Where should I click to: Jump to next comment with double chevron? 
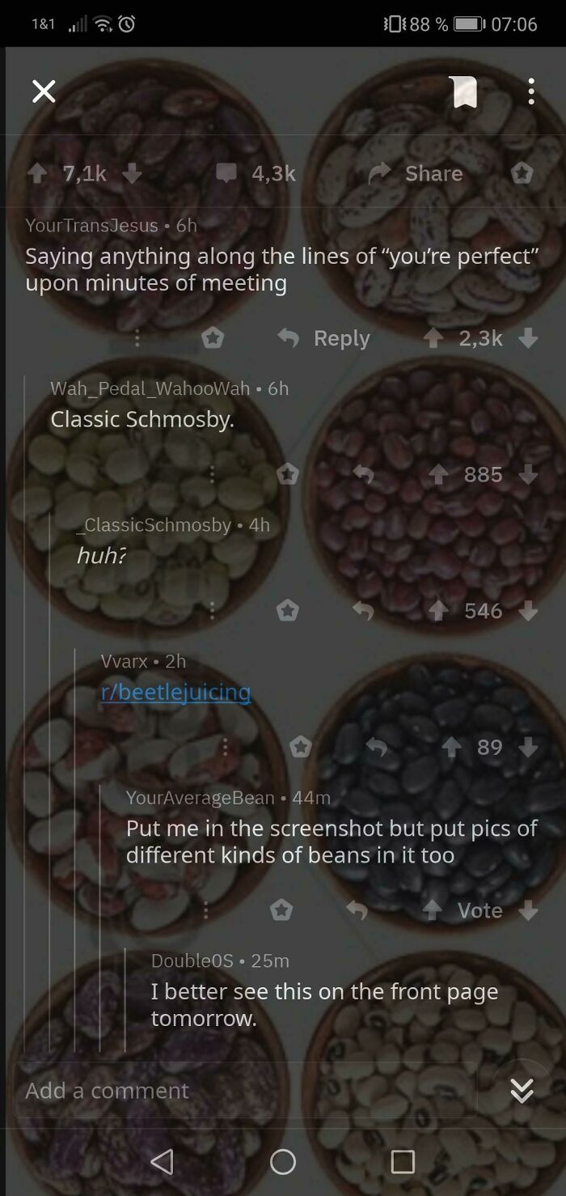pos(522,1092)
